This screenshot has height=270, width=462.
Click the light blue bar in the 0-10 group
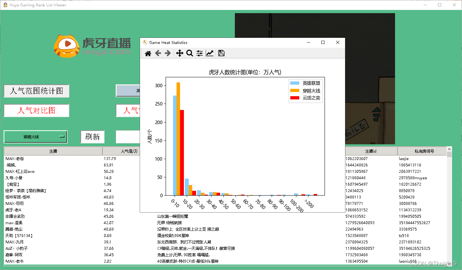pos(175,145)
